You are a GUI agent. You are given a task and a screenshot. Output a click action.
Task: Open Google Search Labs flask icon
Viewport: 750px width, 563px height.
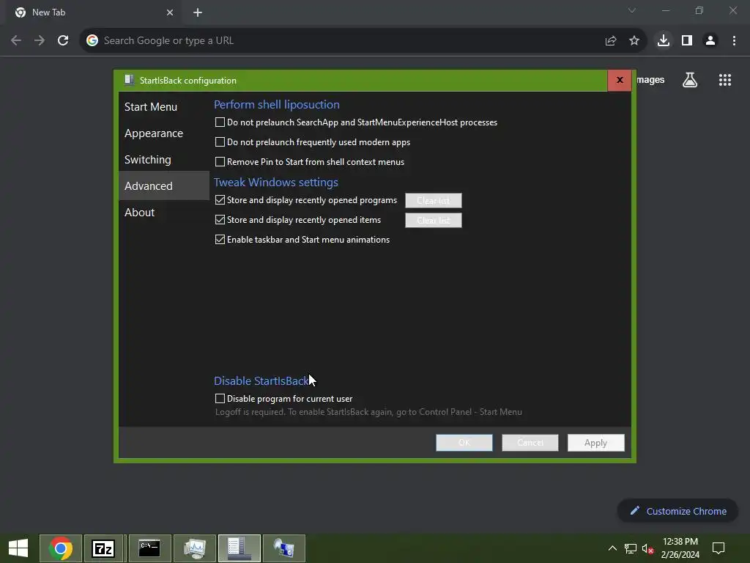click(690, 80)
